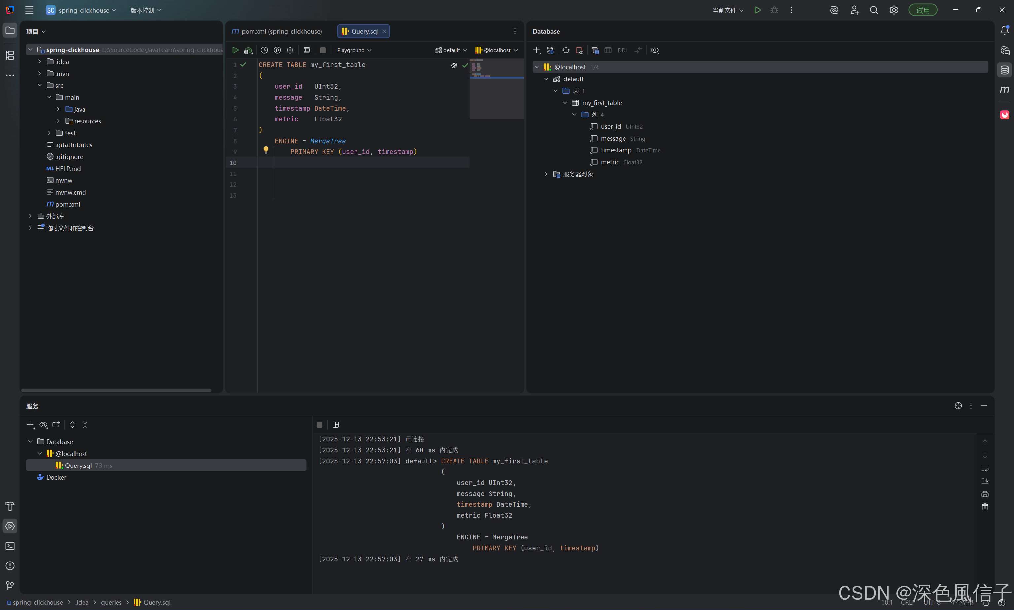Expand the resources folder in project tree
Image resolution: width=1014 pixels, height=610 pixels.
[x=58, y=121]
